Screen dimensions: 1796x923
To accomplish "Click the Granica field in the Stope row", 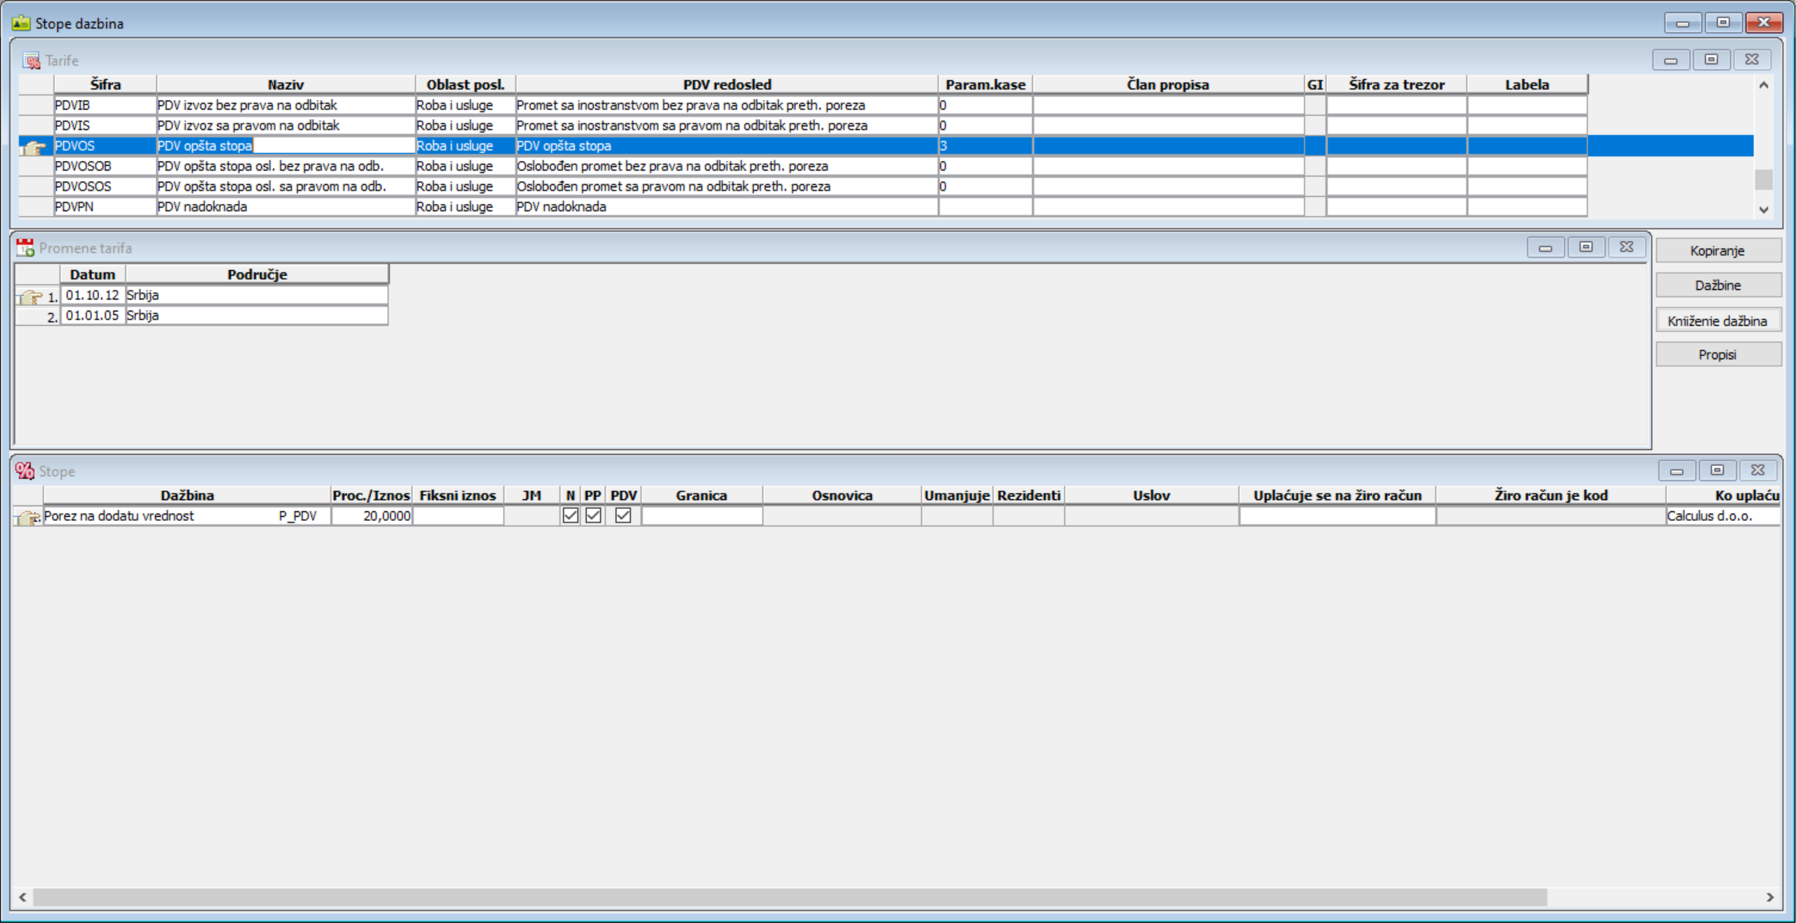I will click(702, 516).
